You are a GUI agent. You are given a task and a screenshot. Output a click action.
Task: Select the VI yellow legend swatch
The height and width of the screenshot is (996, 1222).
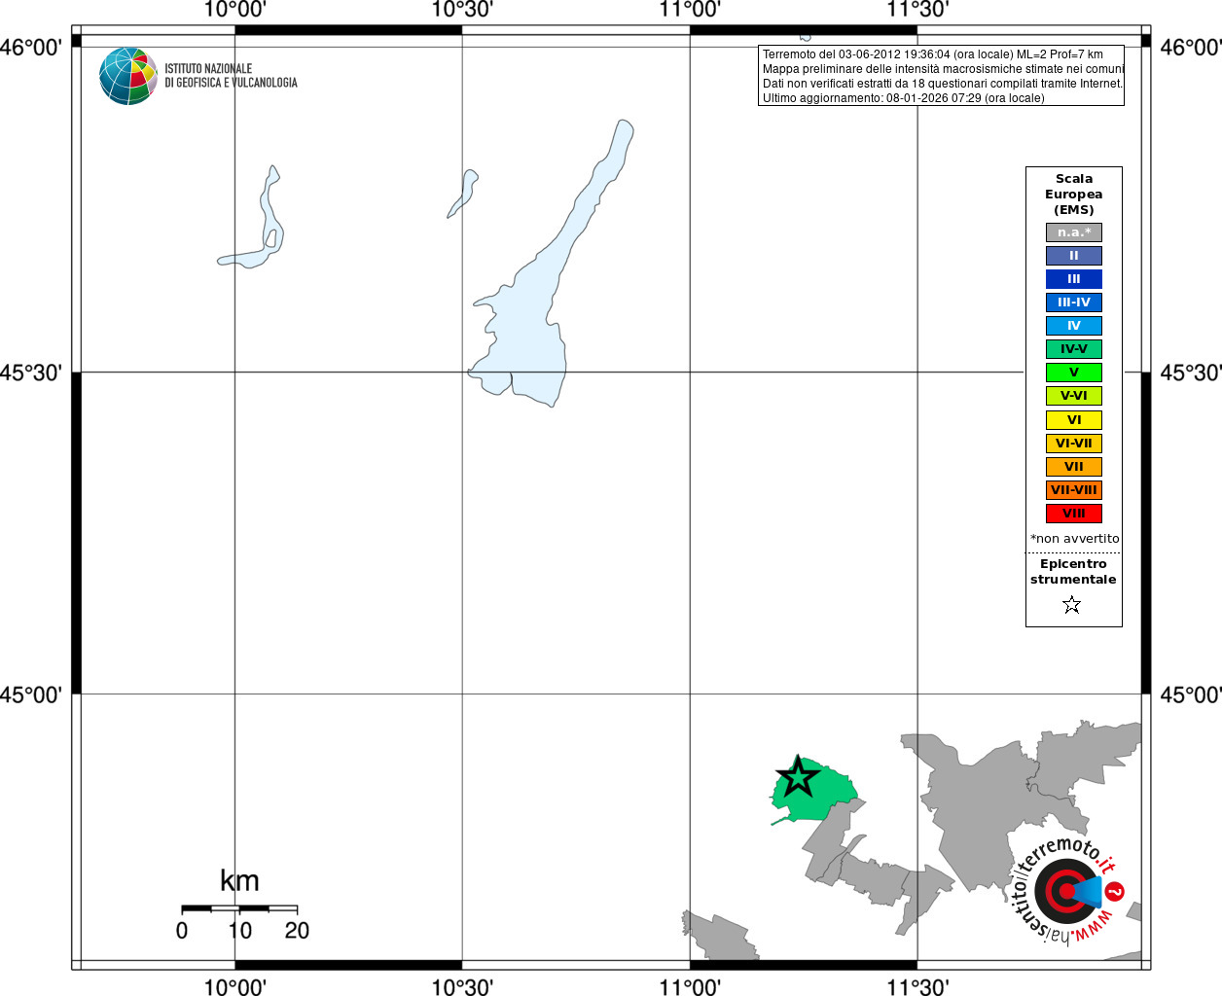[x=1074, y=420]
